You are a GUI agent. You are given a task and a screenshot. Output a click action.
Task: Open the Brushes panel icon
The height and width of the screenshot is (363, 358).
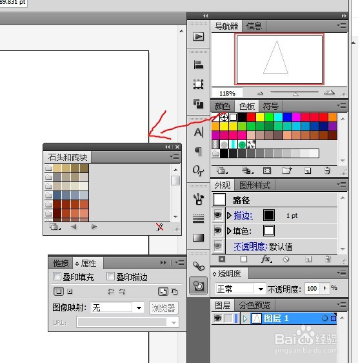click(199, 200)
